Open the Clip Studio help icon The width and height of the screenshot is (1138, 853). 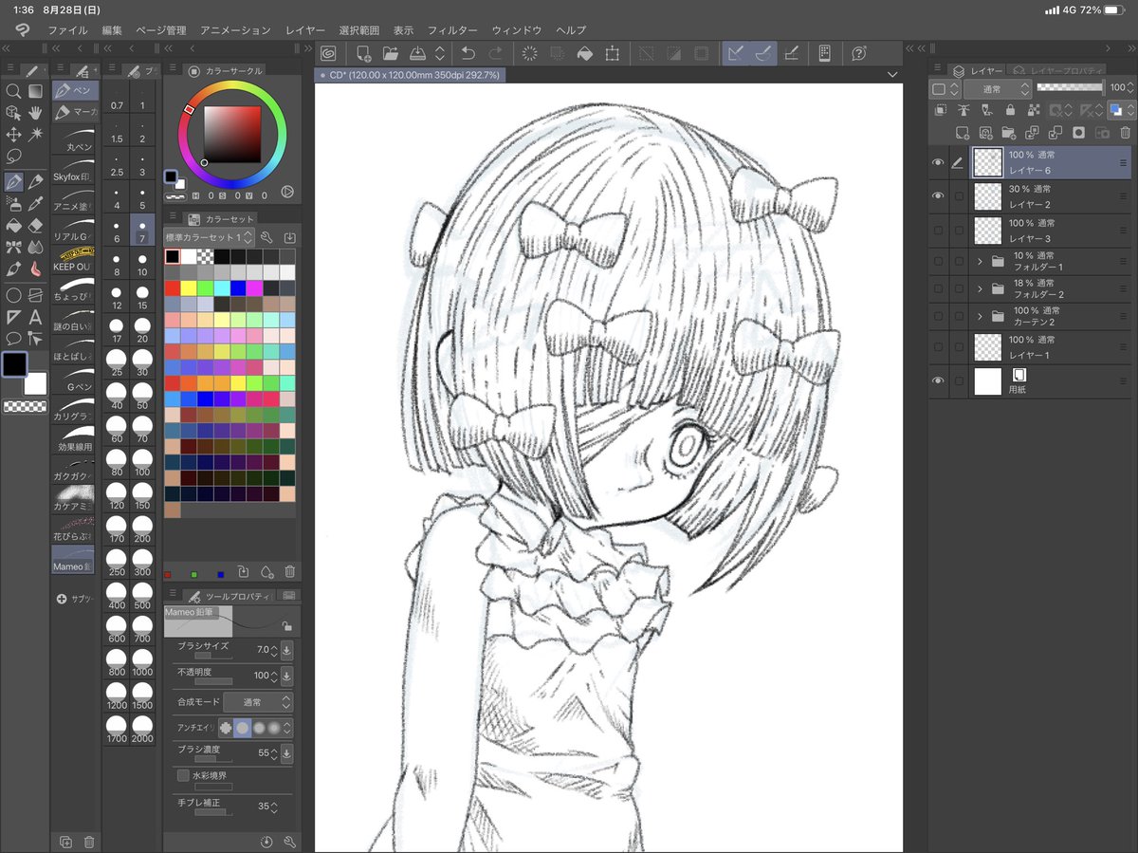tap(858, 54)
